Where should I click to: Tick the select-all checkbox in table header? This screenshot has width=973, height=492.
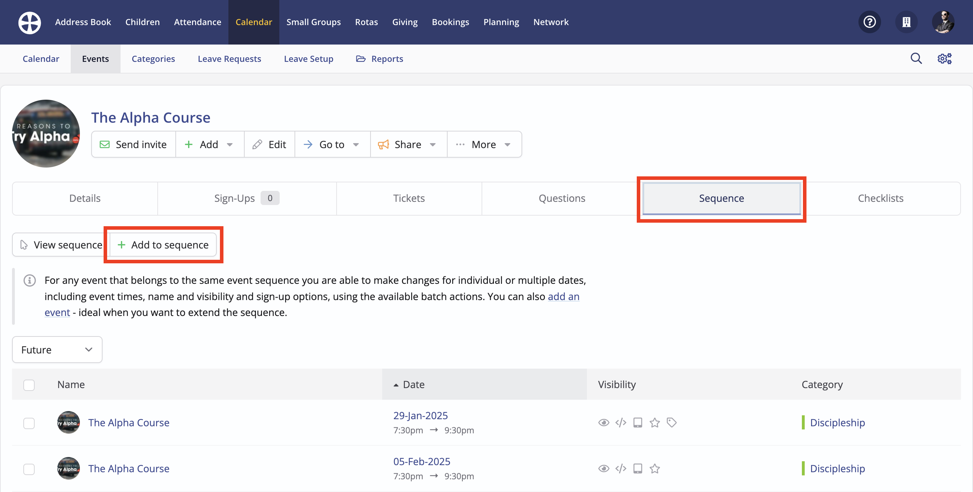point(29,385)
